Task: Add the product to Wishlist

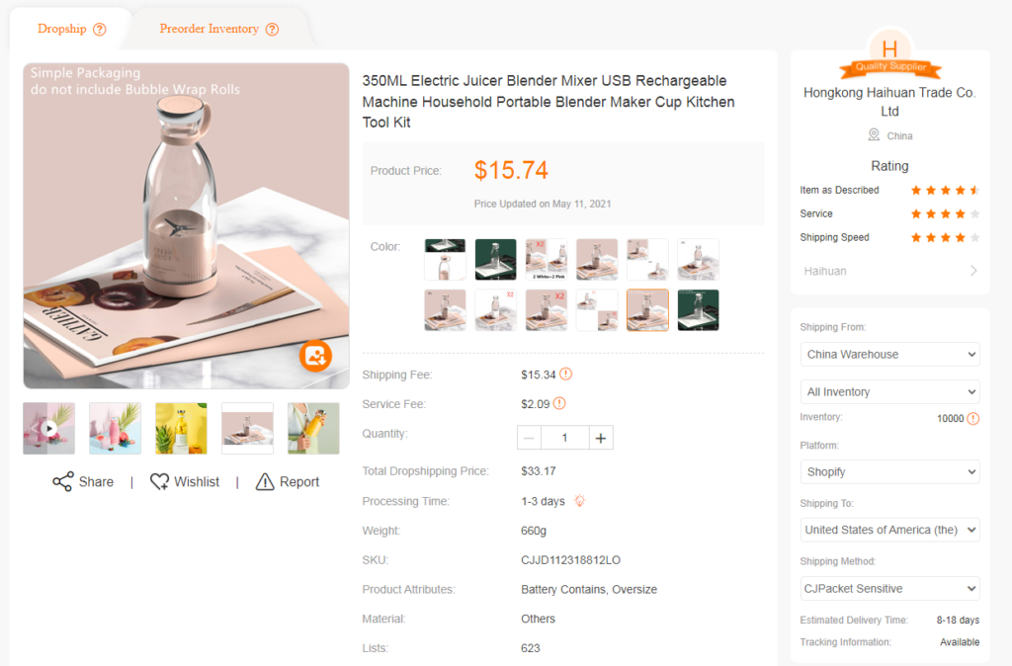Action: point(185,481)
